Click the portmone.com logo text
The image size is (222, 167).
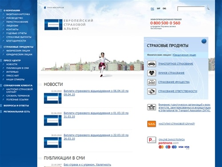(x=169, y=143)
